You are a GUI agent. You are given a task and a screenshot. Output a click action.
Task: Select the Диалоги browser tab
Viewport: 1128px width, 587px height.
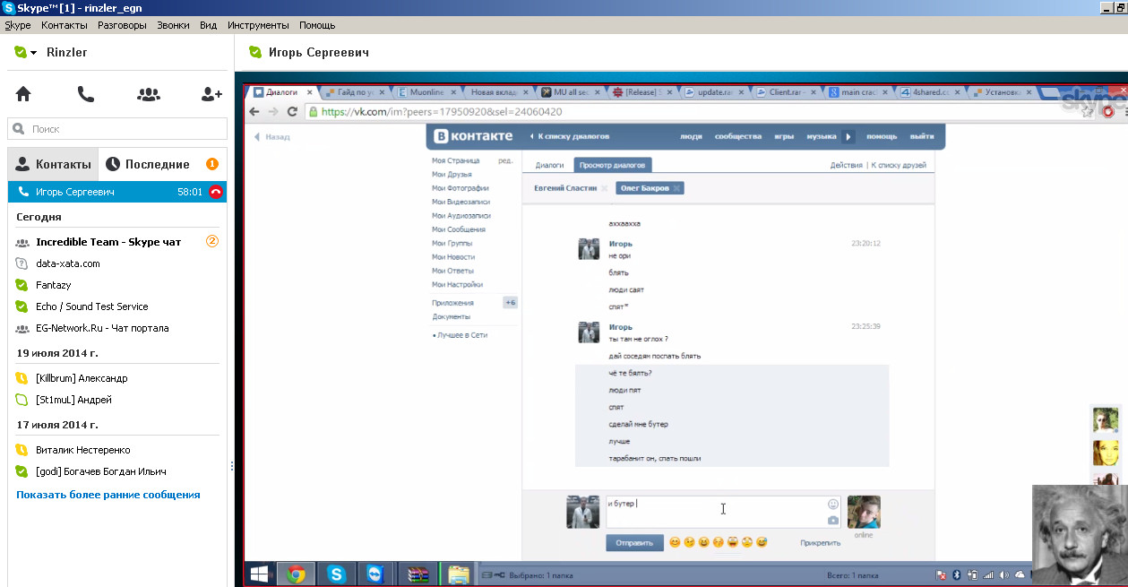(x=283, y=91)
